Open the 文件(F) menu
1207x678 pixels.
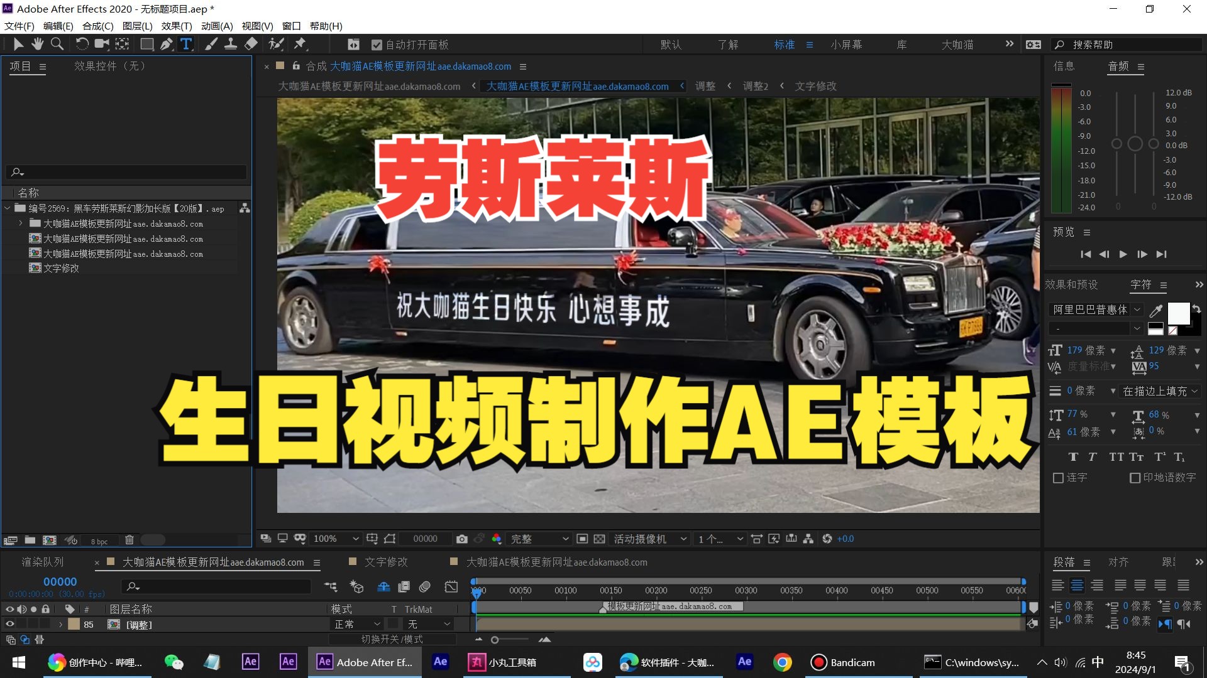(19, 26)
